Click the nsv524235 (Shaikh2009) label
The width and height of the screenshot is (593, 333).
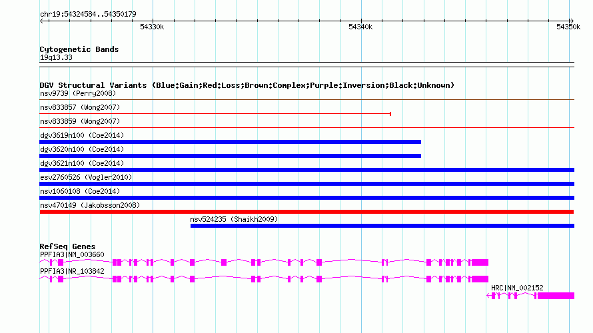234,220
